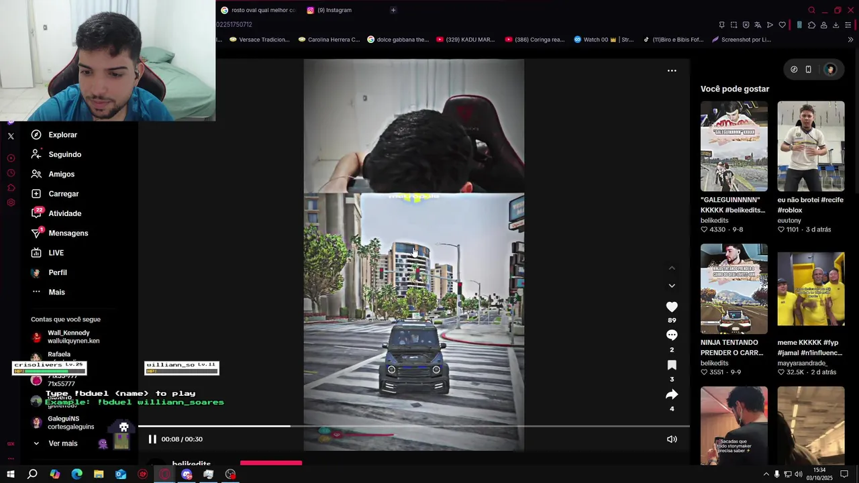This screenshot has width=859, height=483.
Task: Click the translate page icon
Action: click(758, 25)
